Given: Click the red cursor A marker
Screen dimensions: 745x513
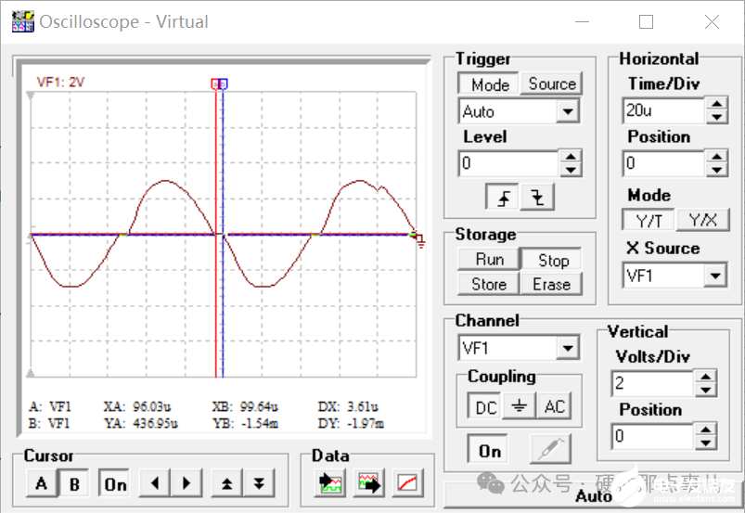Looking at the screenshot, I should click(x=216, y=84).
